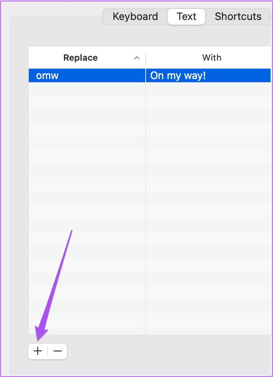The height and width of the screenshot is (377, 273).
Task: Open the Shortcuts tab
Action: (x=238, y=17)
